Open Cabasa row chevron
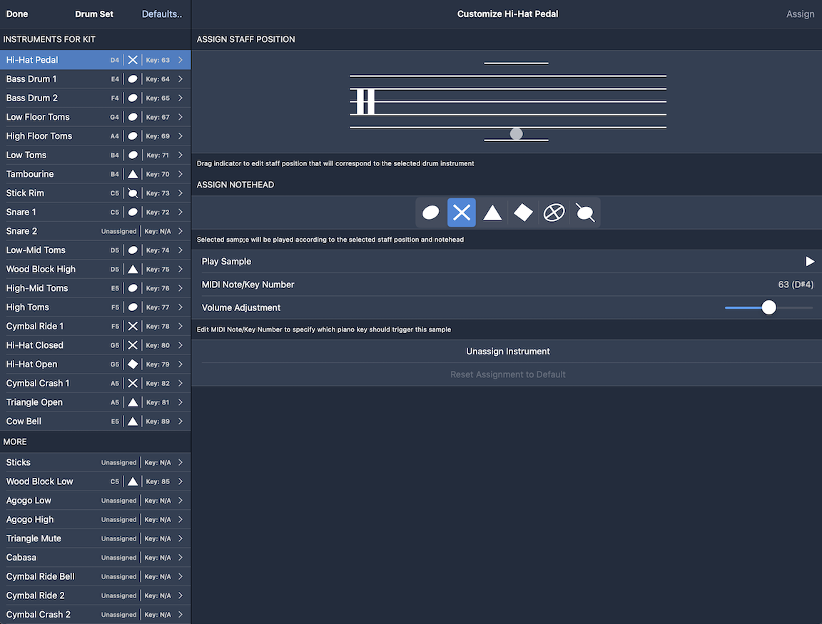Image resolution: width=822 pixels, height=624 pixels. tap(181, 558)
